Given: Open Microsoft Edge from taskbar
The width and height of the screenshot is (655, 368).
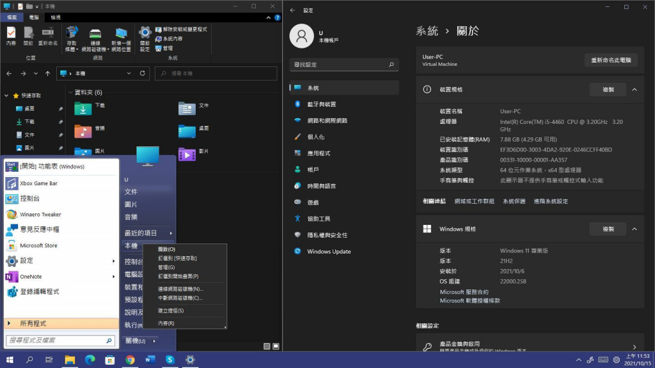Looking at the screenshot, I should click(90, 360).
